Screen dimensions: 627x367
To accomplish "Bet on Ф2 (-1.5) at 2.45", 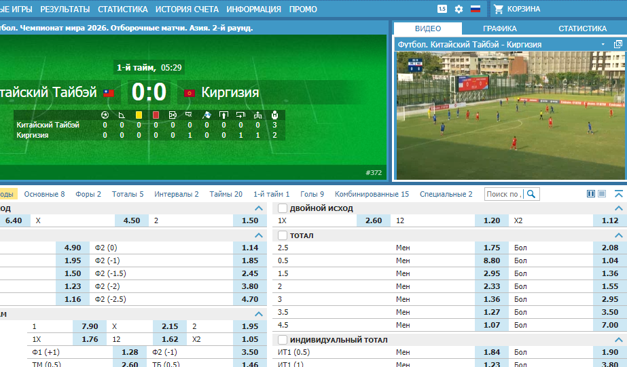I will 250,273.
